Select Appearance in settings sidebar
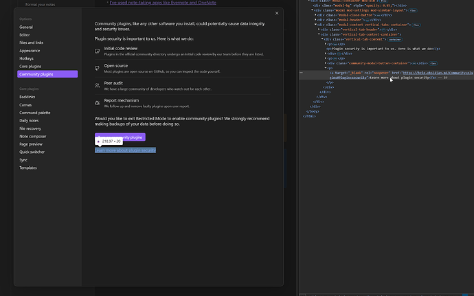Viewport: 474px width, 296px height. pos(30,51)
